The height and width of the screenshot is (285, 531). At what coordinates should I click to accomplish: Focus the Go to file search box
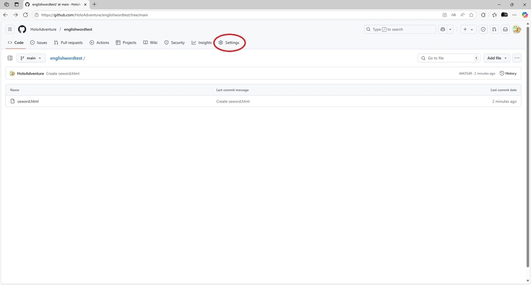point(449,58)
